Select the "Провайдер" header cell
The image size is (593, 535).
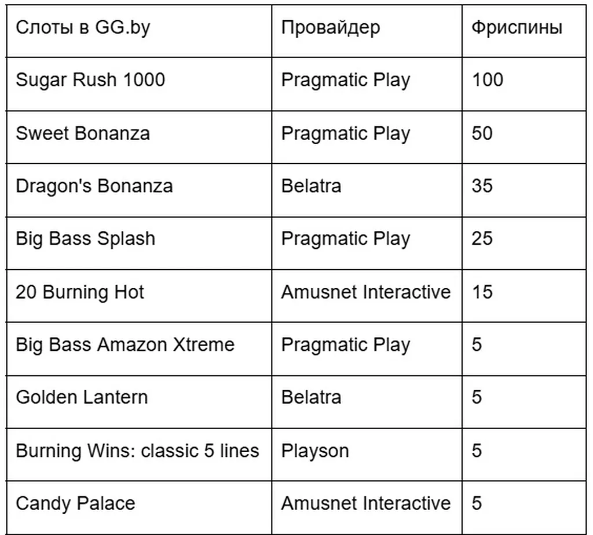(x=331, y=28)
